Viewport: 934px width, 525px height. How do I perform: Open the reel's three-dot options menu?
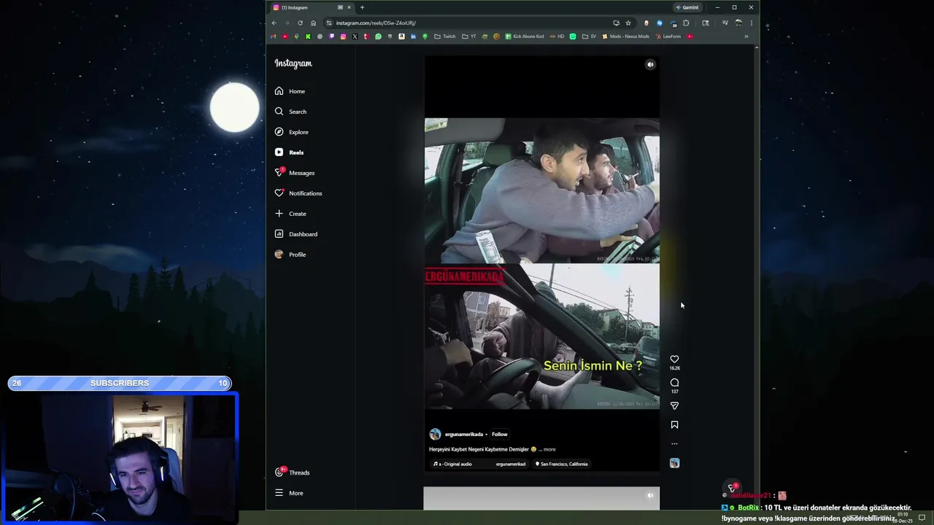click(674, 443)
